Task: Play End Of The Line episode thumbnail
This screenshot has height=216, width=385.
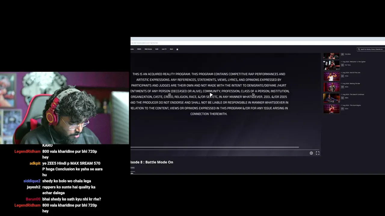Action: 331,76
